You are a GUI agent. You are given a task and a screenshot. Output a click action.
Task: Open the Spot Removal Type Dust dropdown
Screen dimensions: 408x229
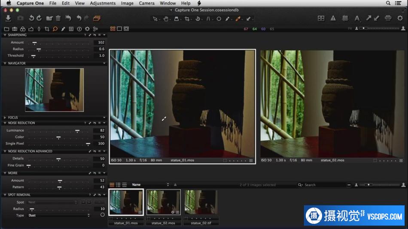click(x=59, y=215)
